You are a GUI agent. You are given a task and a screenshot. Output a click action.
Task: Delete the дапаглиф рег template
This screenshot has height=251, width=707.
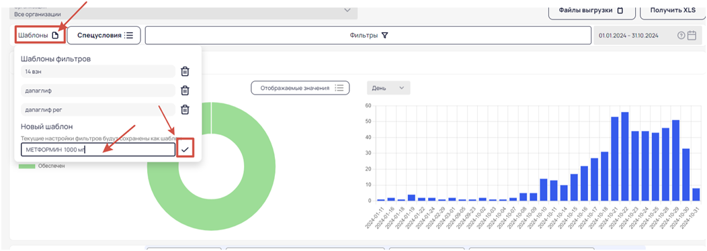tap(185, 109)
